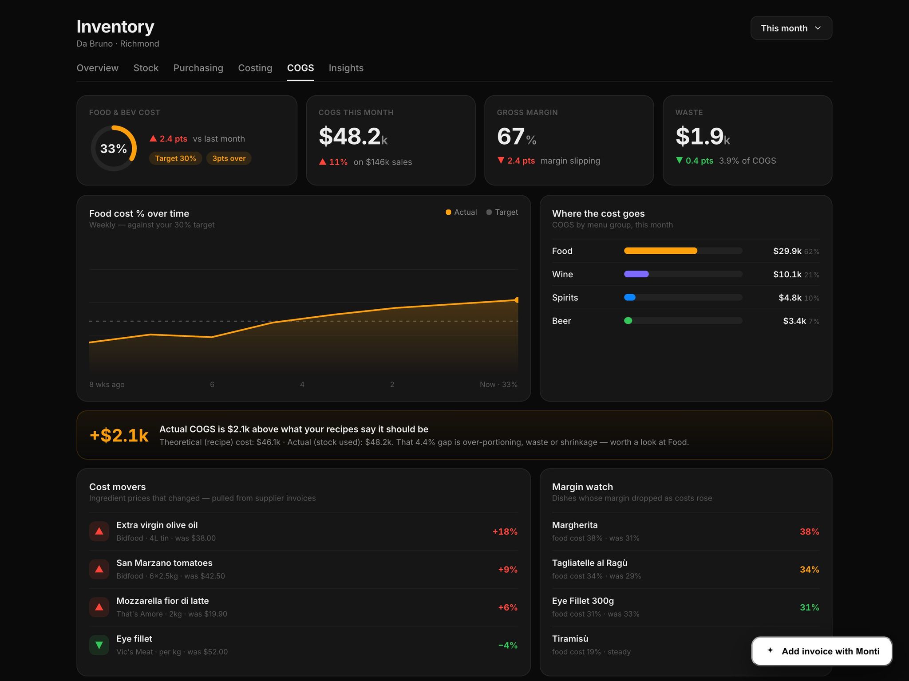Click the green down arrow icon for Eye fillet
The width and height of the screenshot is (909, 681).
tap(99, 645)
